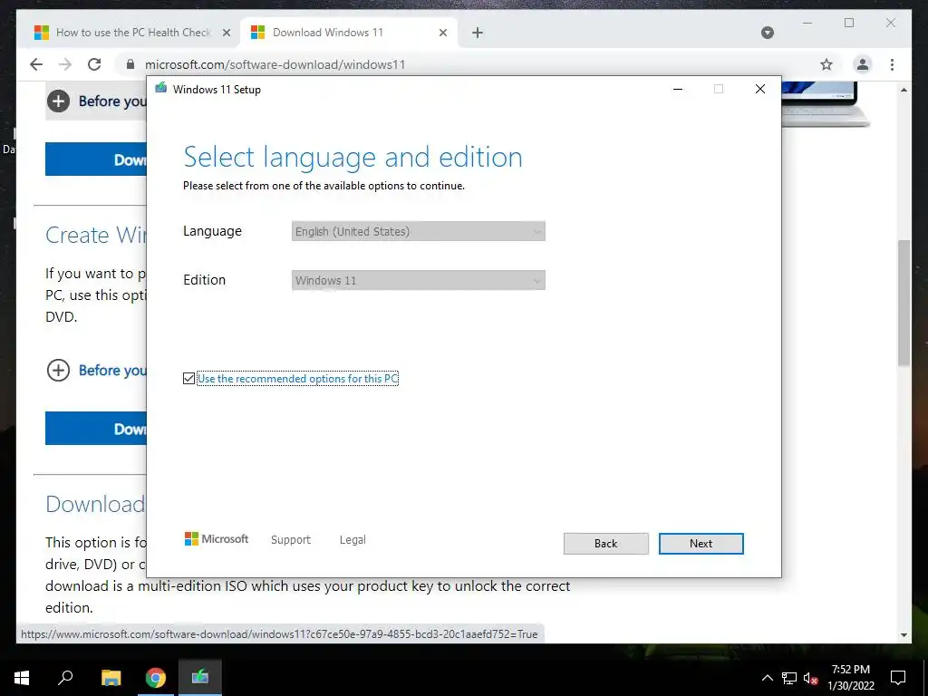Open a new Chrome tab
Screen dimensions: 928x696
(x=478, y=33)
